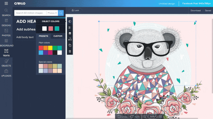Zoom out with the minus magnifier

[144, 116]
